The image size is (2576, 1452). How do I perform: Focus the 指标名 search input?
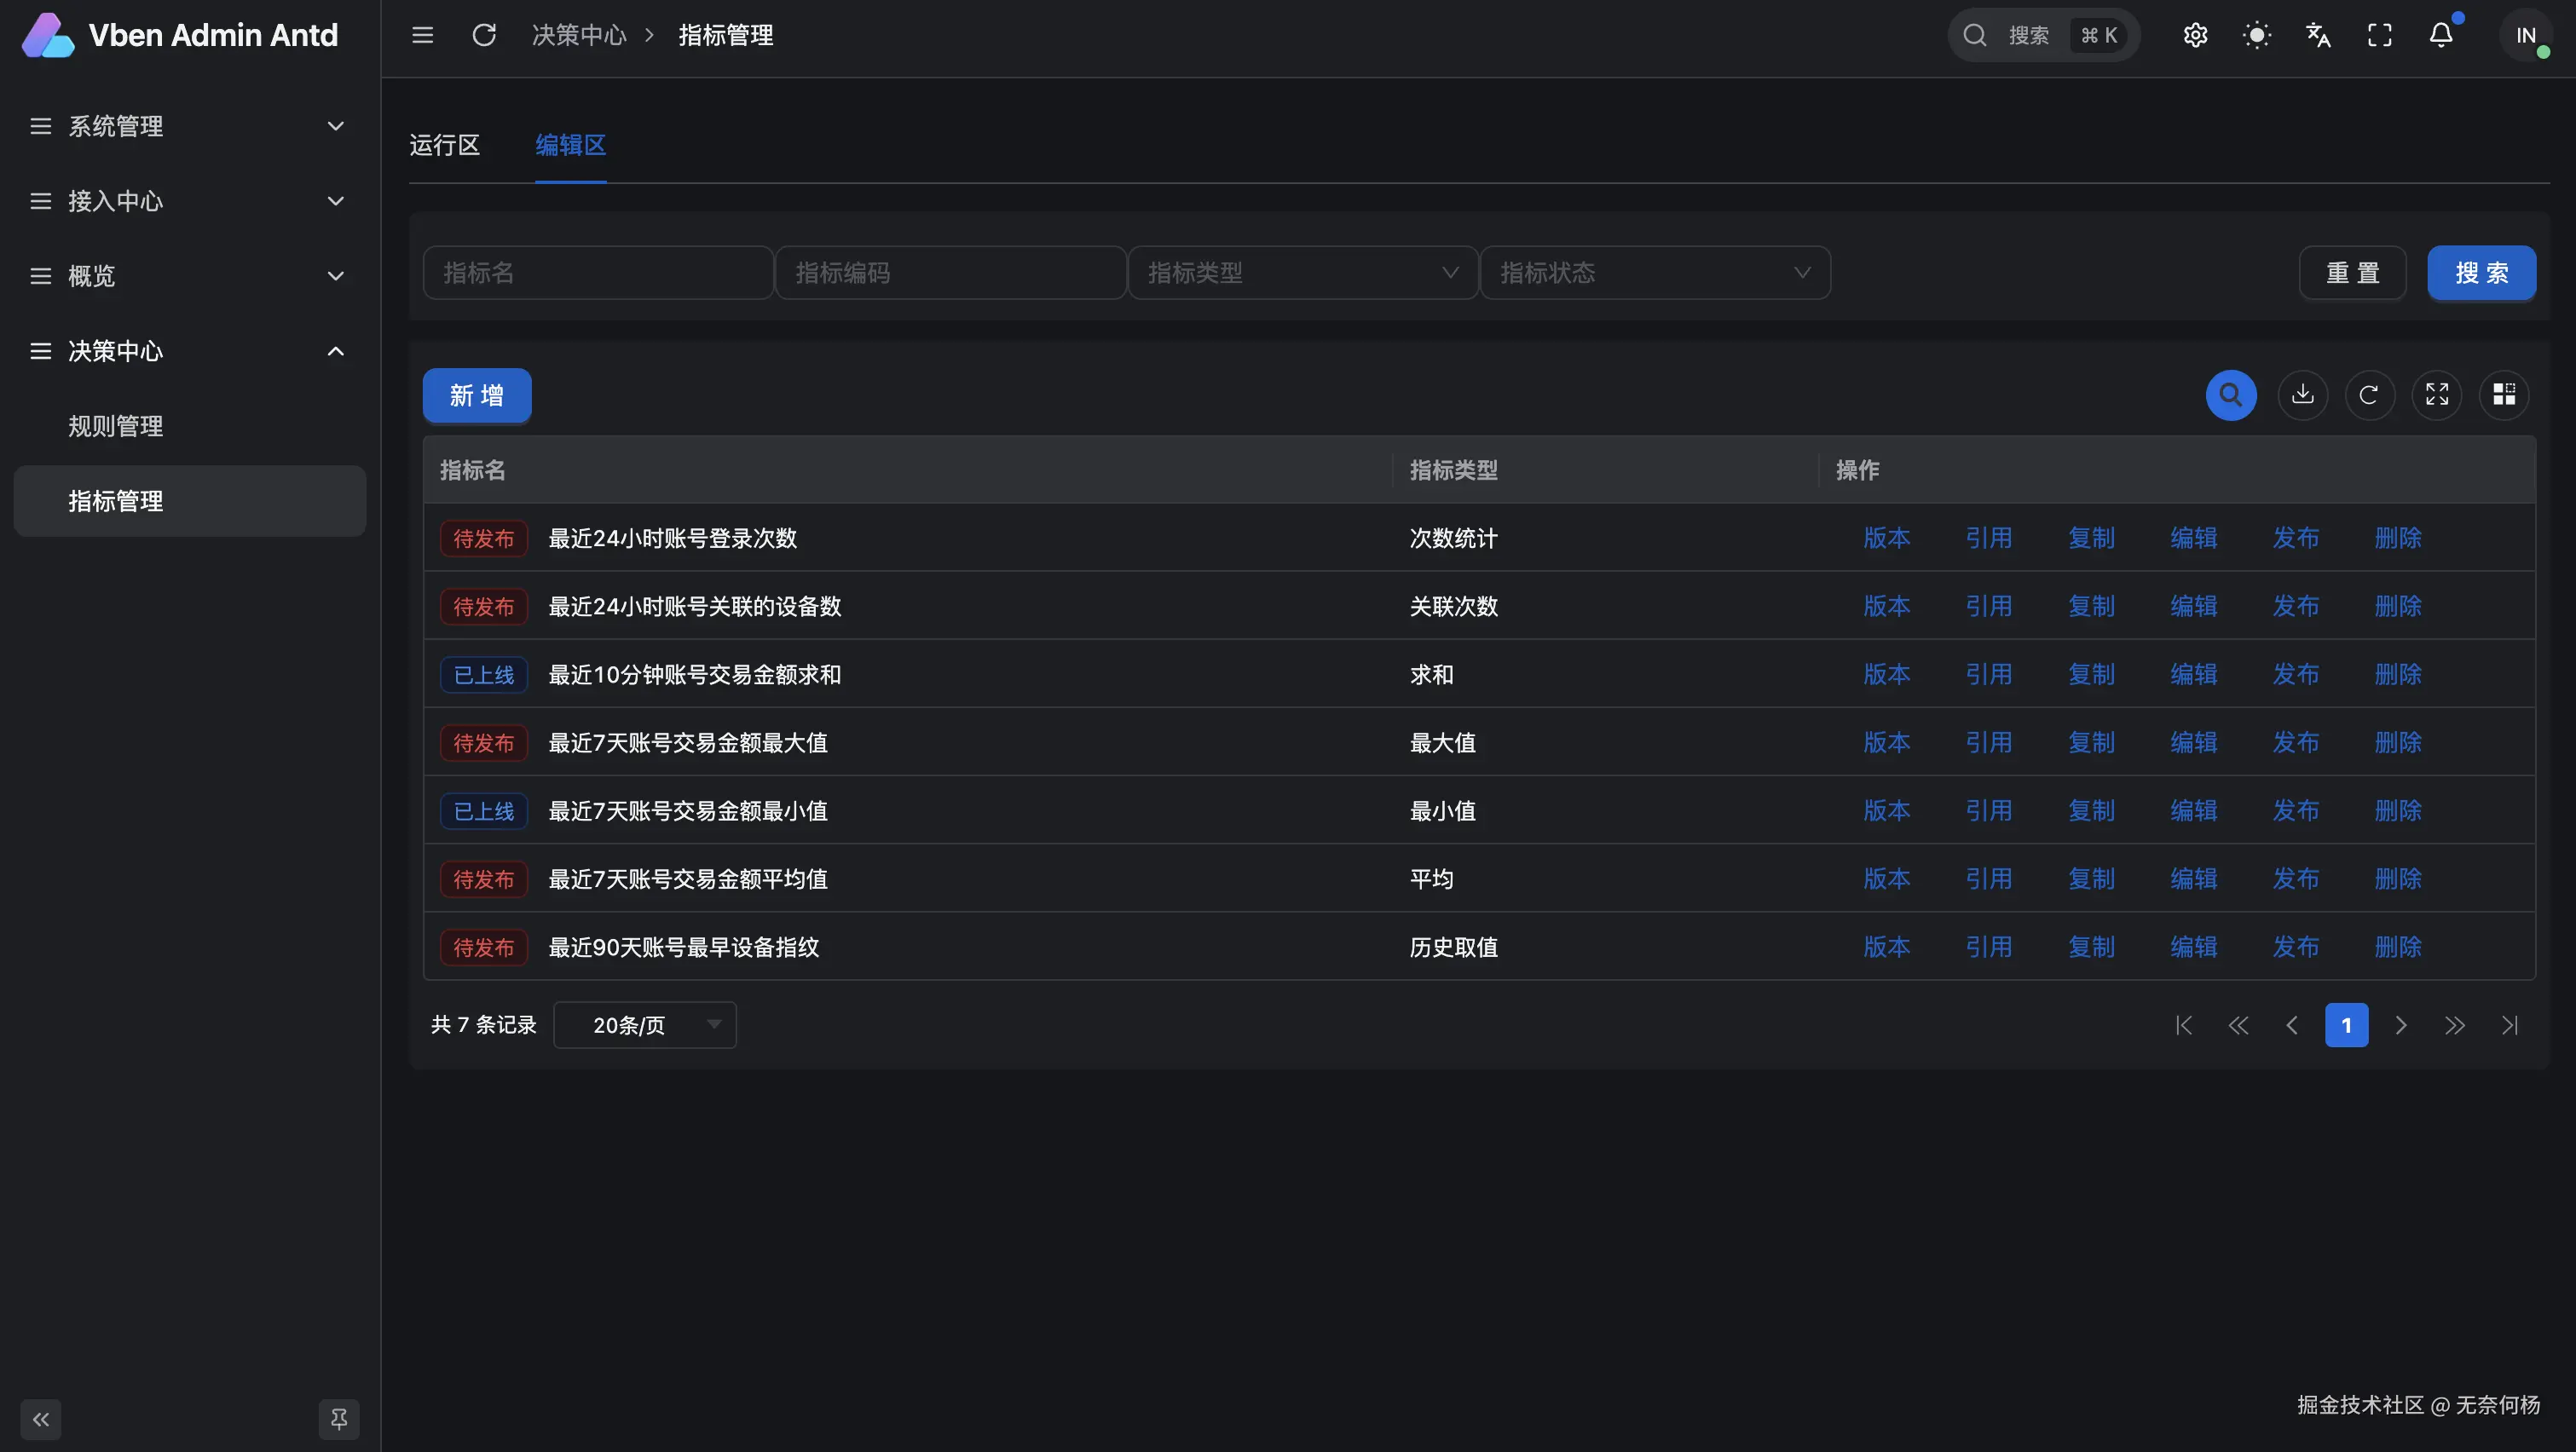tap(597, 273)
